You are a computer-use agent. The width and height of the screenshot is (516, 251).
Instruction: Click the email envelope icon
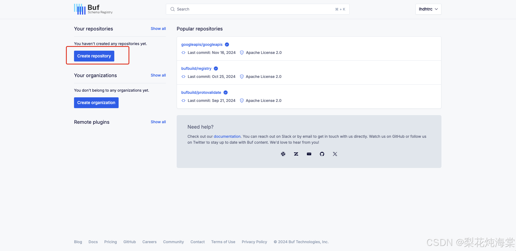(309, 154)
